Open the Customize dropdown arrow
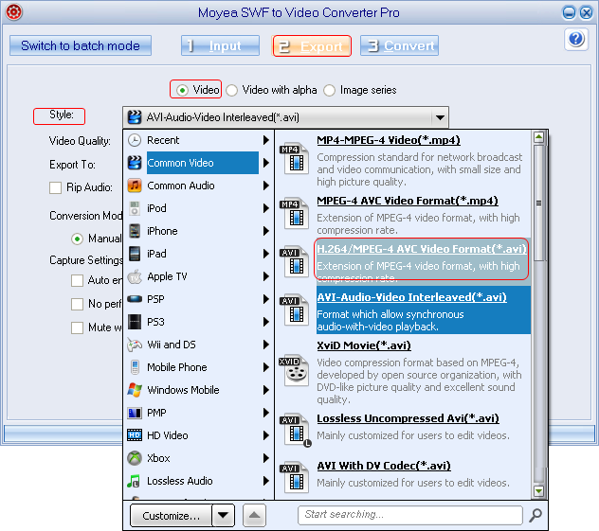 click(x=223, y=515)
